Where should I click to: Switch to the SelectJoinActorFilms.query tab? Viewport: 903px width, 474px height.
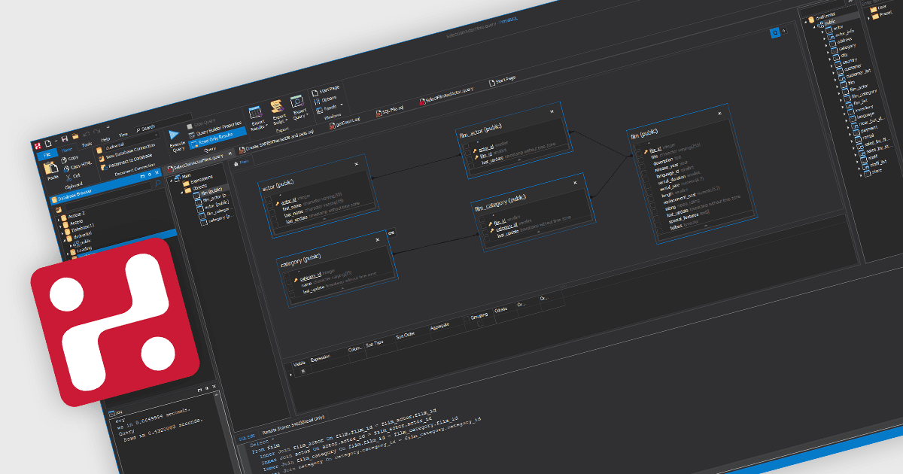click(198, 162)
